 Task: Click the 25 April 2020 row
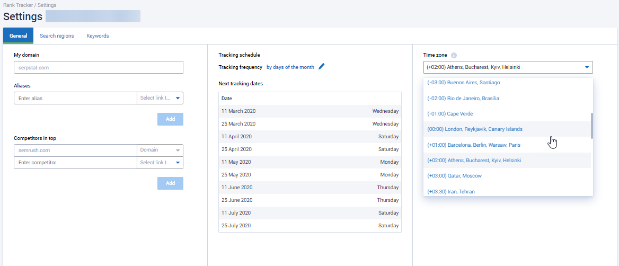click(310, 149)
